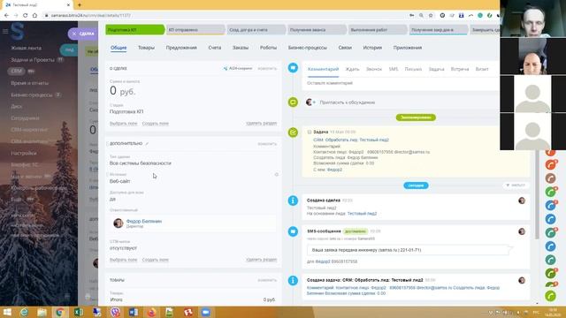The image size is (566, 318).
Task: Select 'Встреча' timeline action tab
Action: [460, 69]
